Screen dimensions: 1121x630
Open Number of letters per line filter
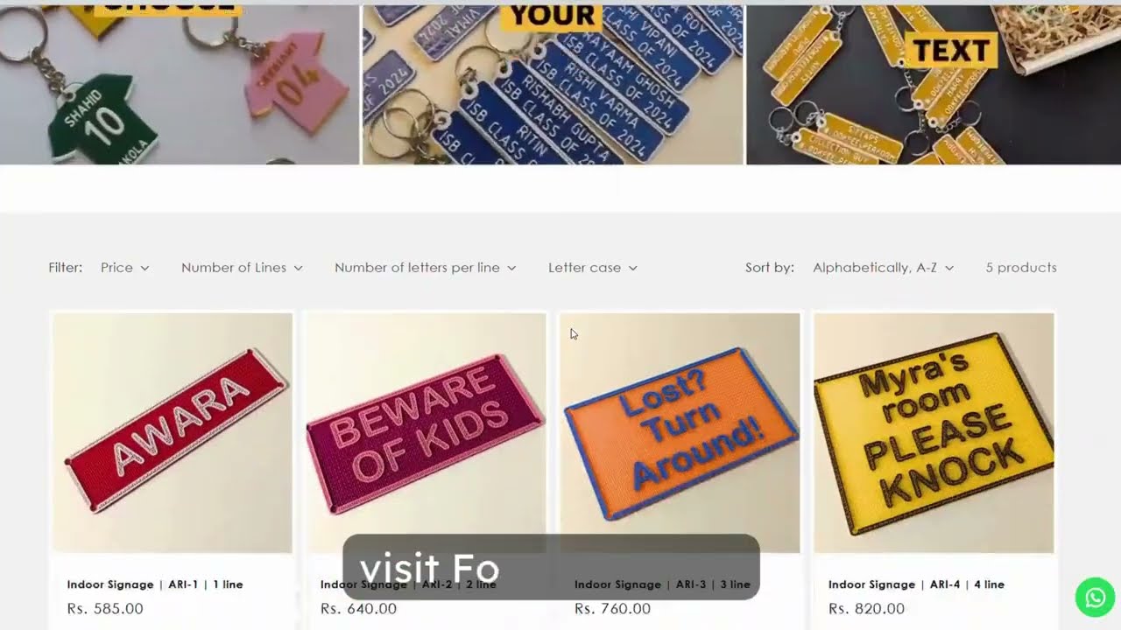pyautogui.click(x=425, y=268)
